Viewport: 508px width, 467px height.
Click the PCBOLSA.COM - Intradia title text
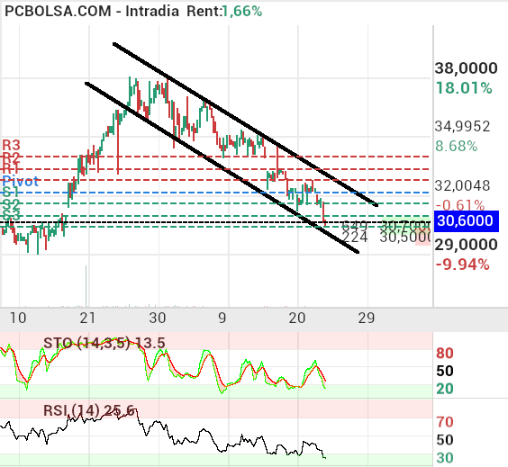pos(92,12)
